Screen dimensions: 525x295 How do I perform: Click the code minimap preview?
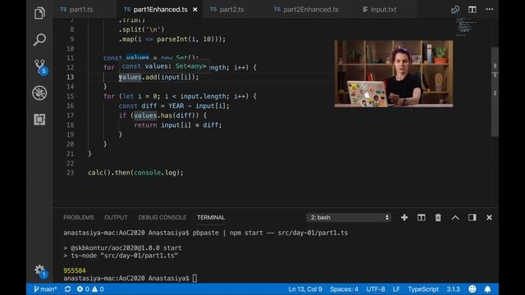(x=467, y=27)
